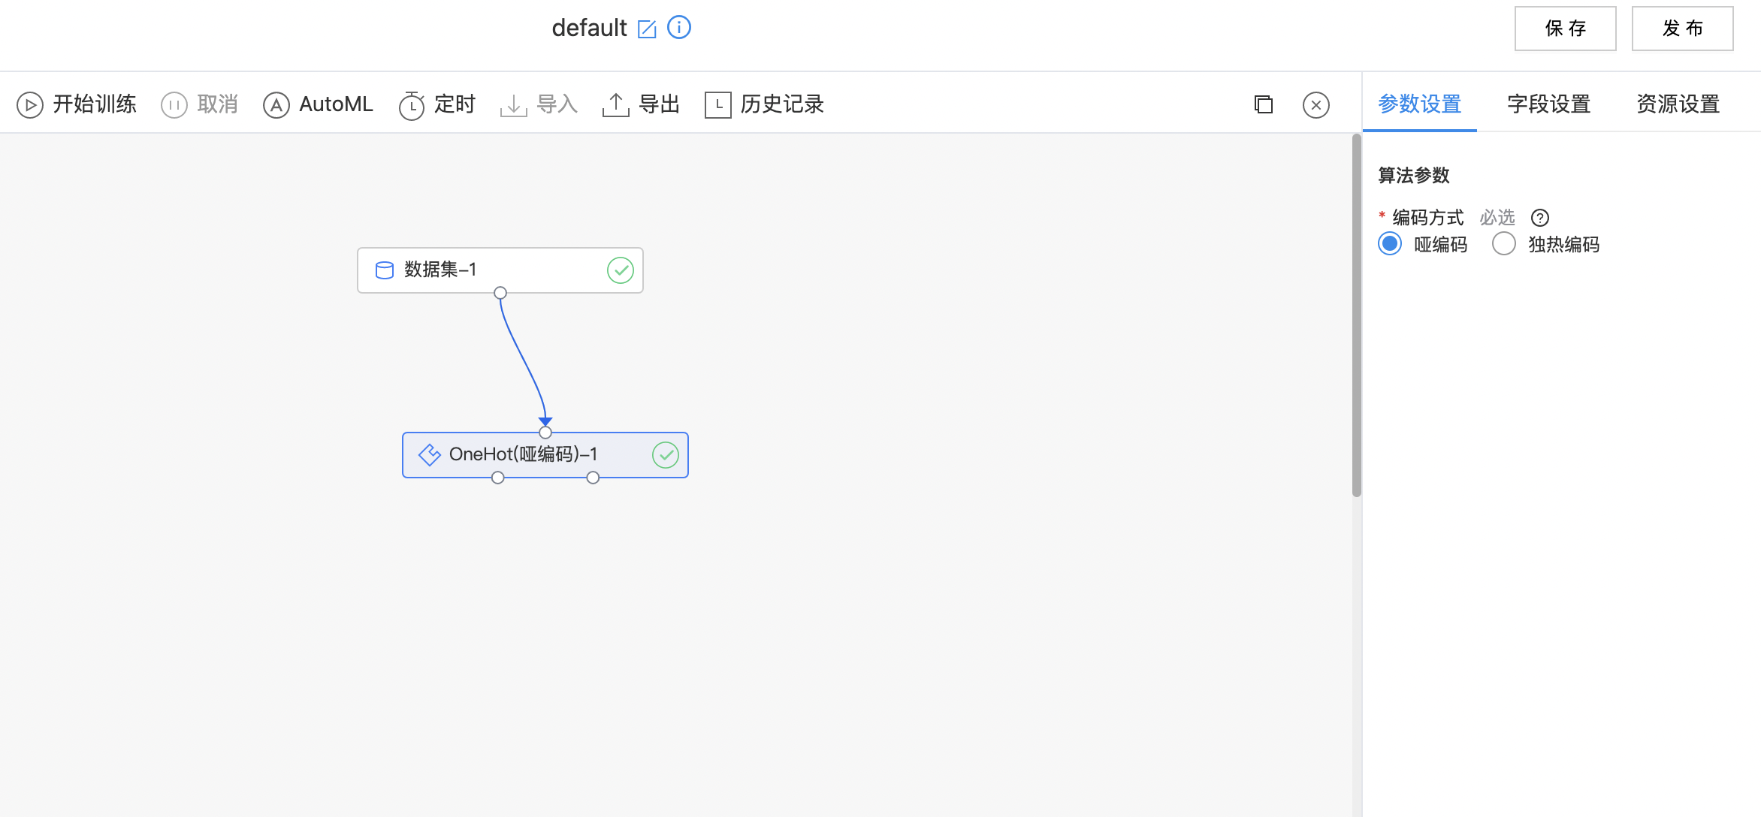This screenshot has height=817, width=1761.
Task: Click the 保存 button
Action: coord(1566,29)
